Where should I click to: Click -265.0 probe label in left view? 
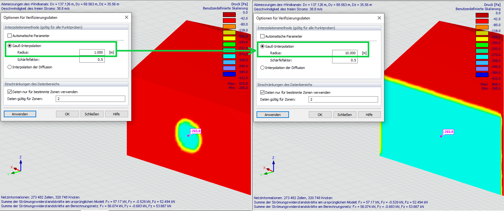(195, 131)
